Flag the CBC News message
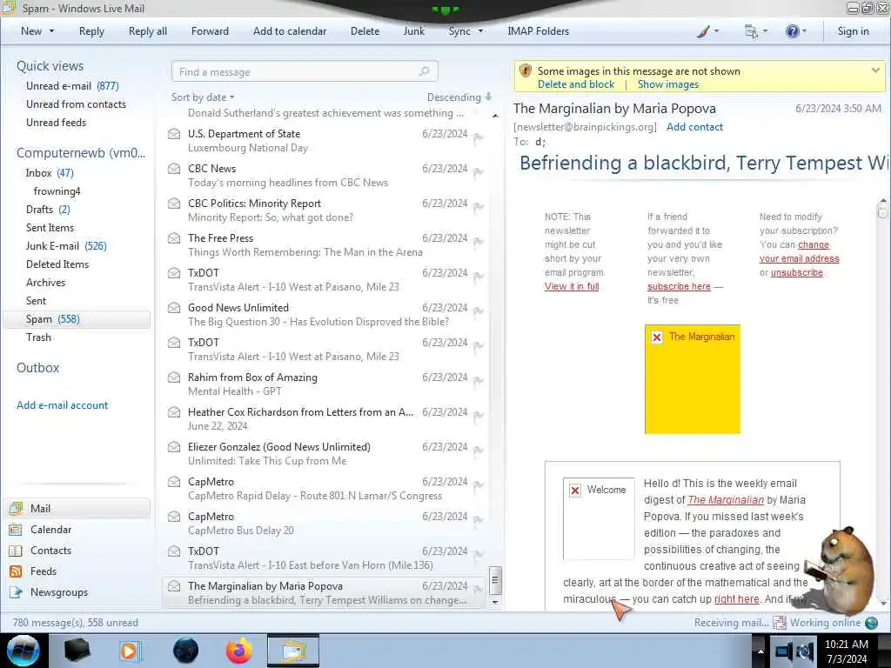The image size is (891, 668). click(x=479, y=173)
